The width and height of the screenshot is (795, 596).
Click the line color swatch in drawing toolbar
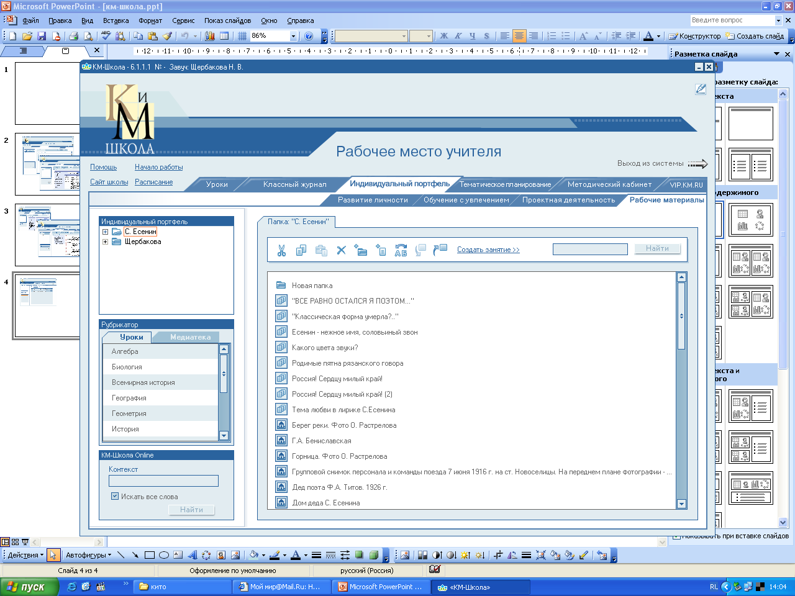[x=275, y=555]
